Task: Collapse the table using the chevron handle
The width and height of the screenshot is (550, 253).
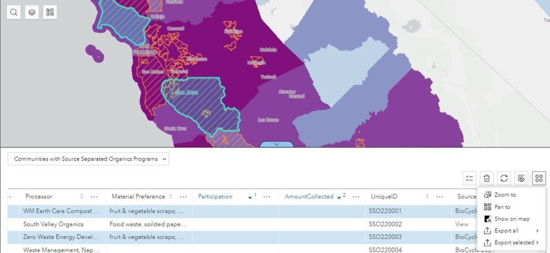Action: (x=277, y=145)
